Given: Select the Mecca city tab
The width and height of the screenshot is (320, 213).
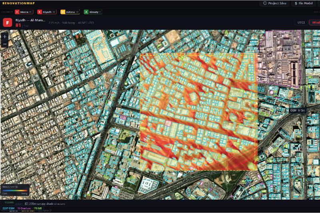Looking at the screenshot, I should [24, 12].
